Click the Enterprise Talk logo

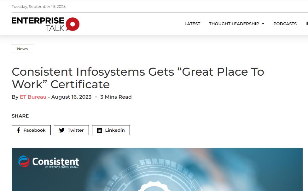[x=46, y=24]
